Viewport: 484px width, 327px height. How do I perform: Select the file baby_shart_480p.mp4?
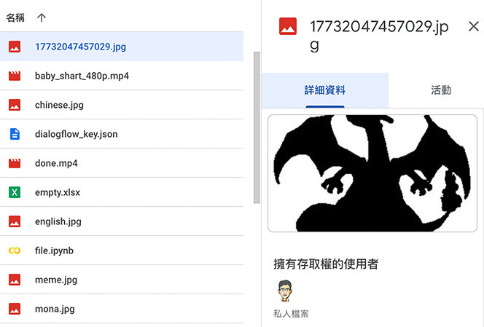122,76
